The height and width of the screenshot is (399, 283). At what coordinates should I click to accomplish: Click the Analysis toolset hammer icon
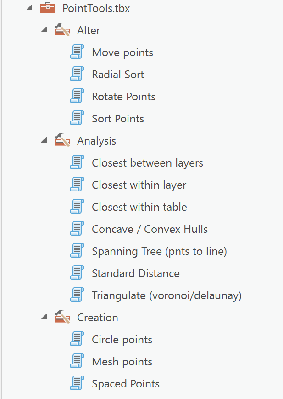tap(62, 140)
